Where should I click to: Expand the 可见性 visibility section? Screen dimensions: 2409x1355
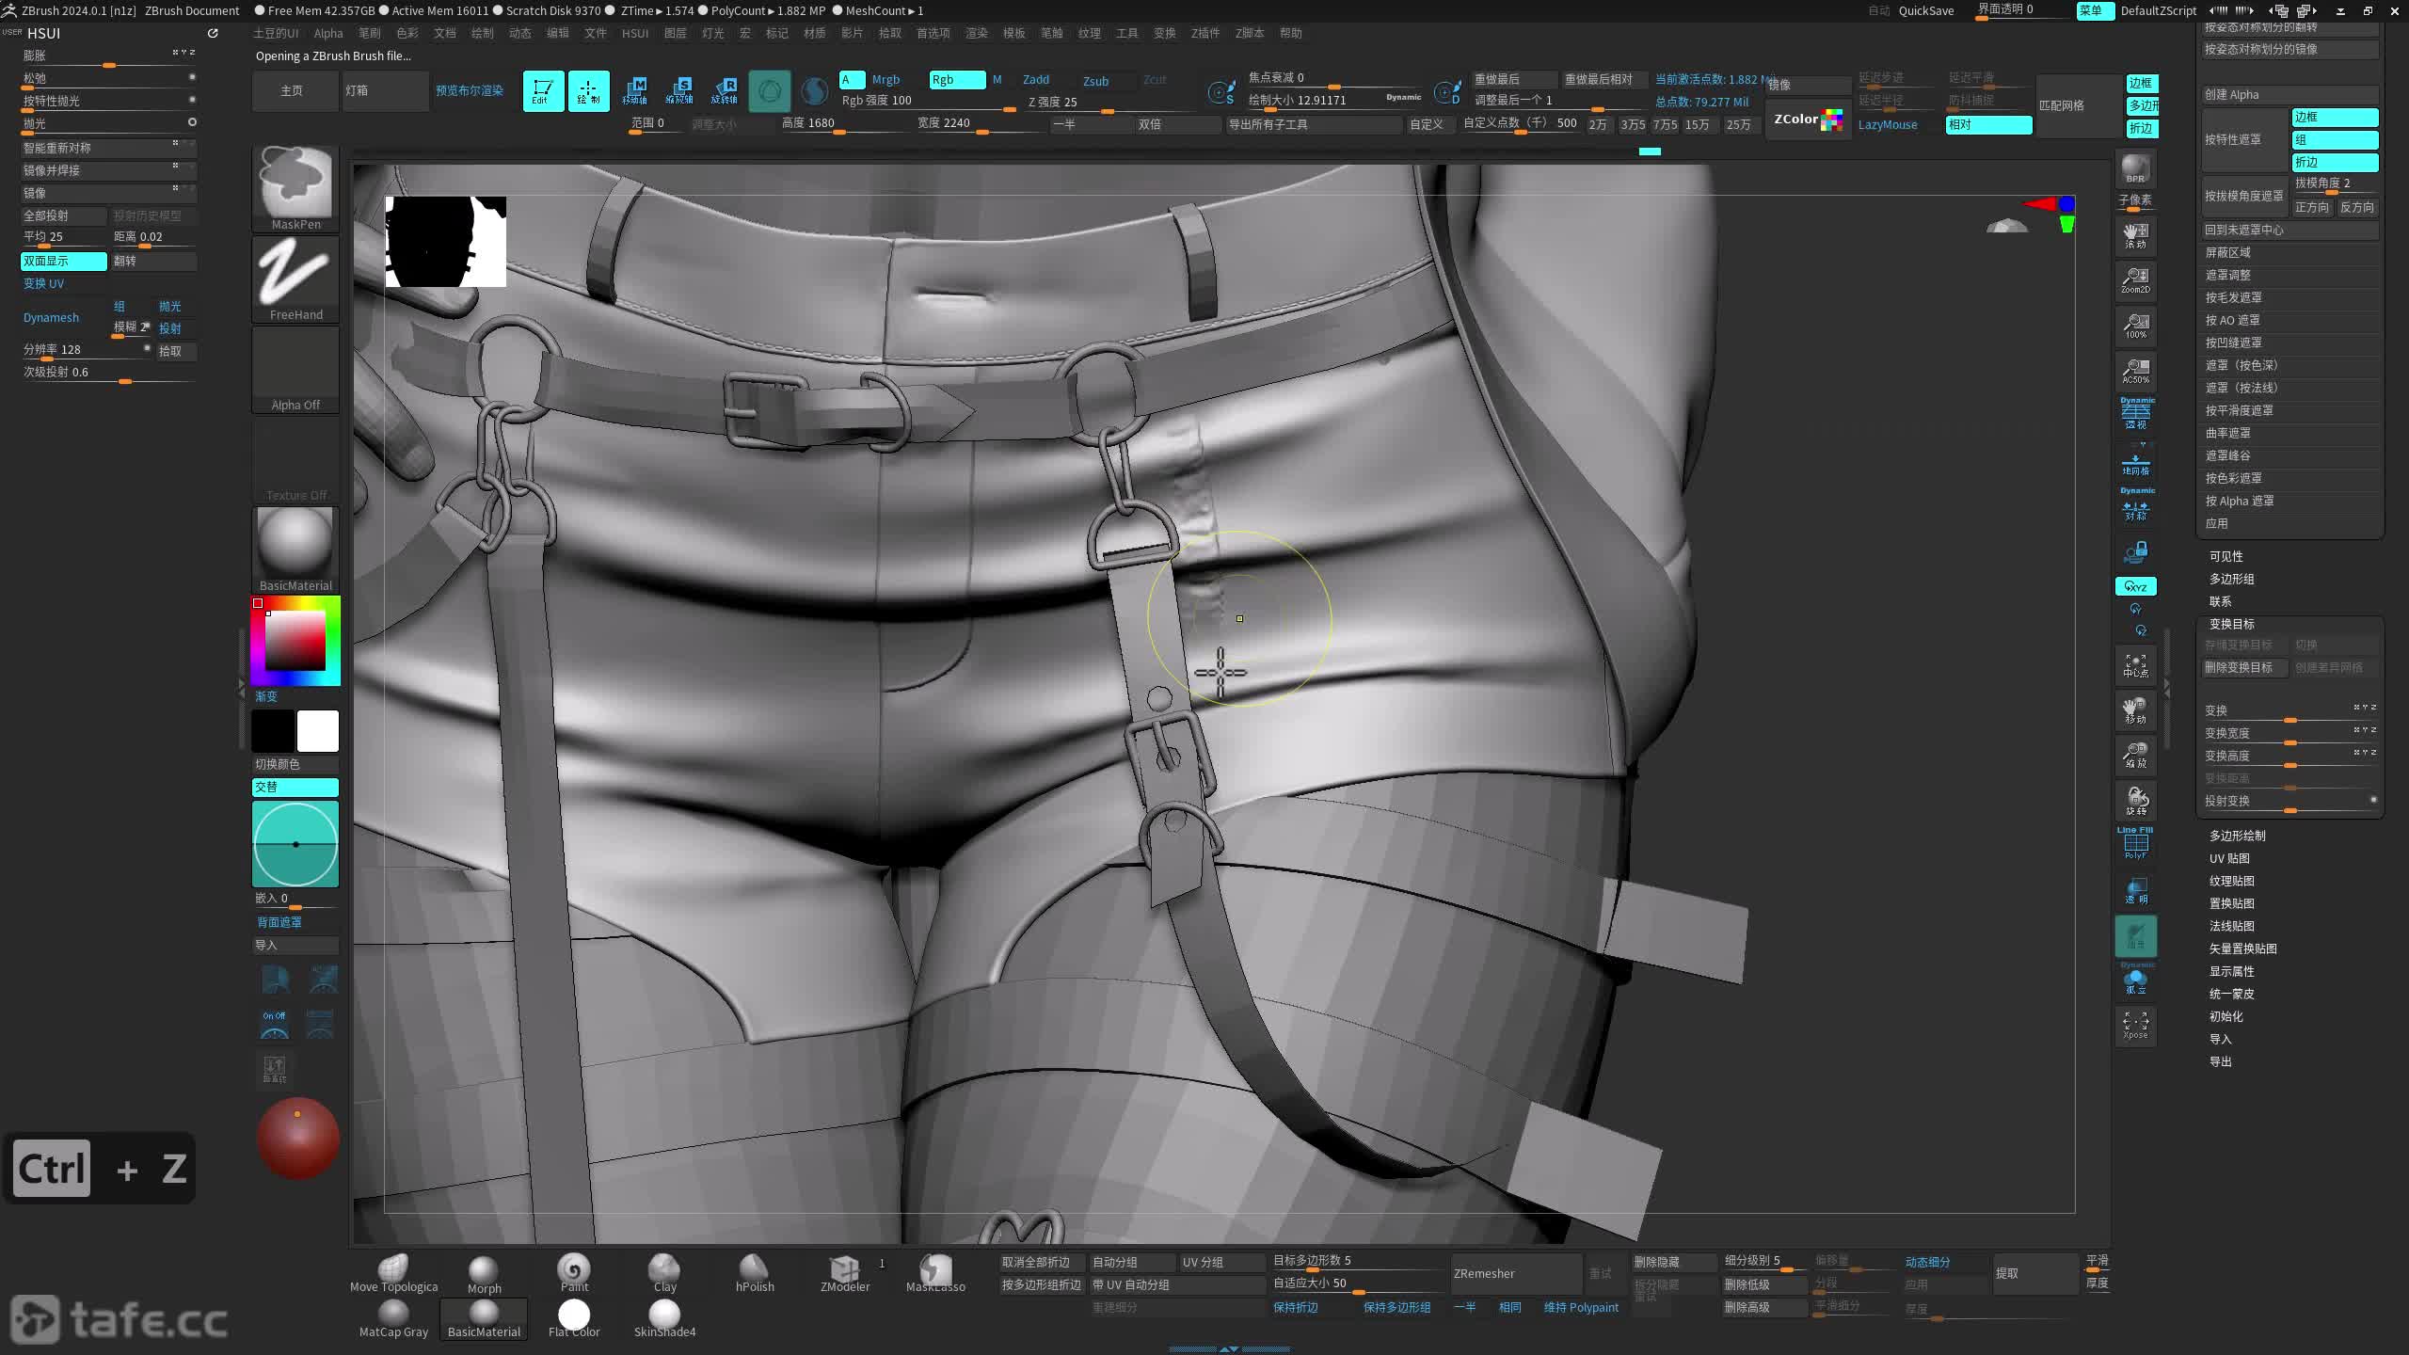[x=2226, y=556]
